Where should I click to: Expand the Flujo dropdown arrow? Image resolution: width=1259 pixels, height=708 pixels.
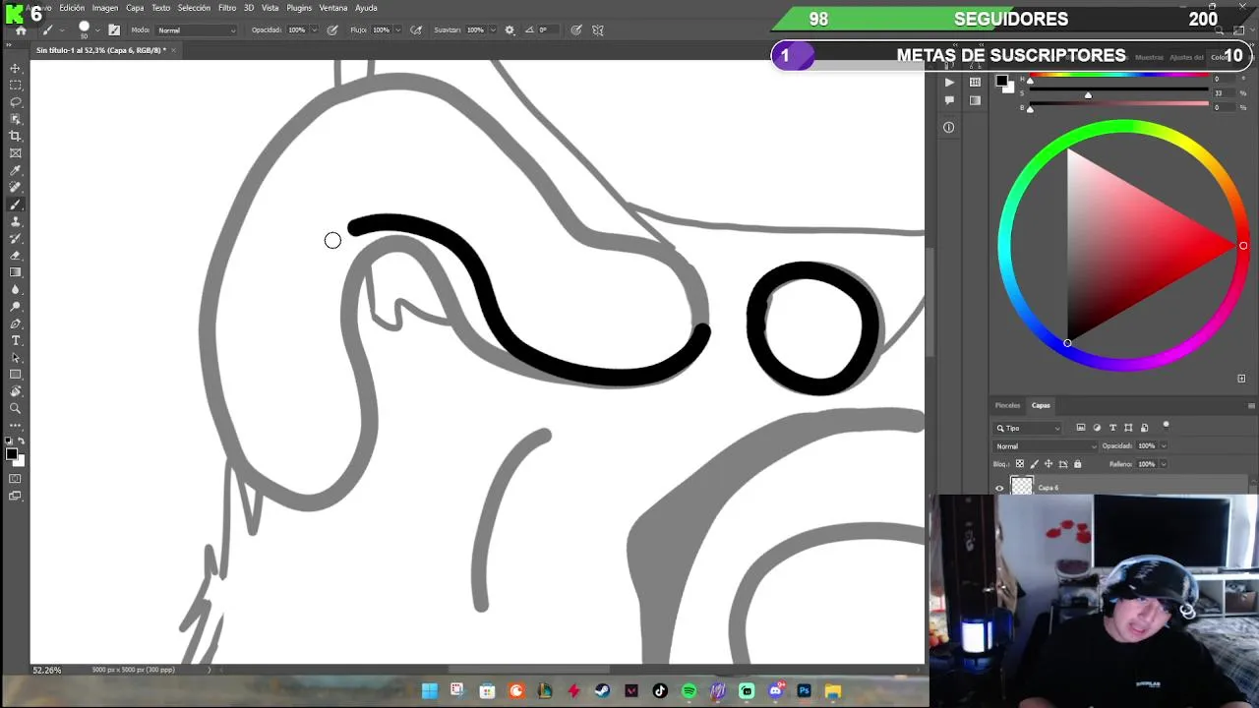coord(397,30)
